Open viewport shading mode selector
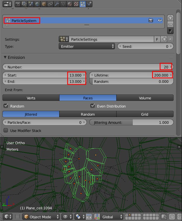Screen dimensions: 182x221 pyautogui.click(x=67, y=217)
